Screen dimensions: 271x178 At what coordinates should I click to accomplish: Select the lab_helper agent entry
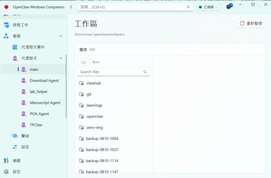point(33,91)
